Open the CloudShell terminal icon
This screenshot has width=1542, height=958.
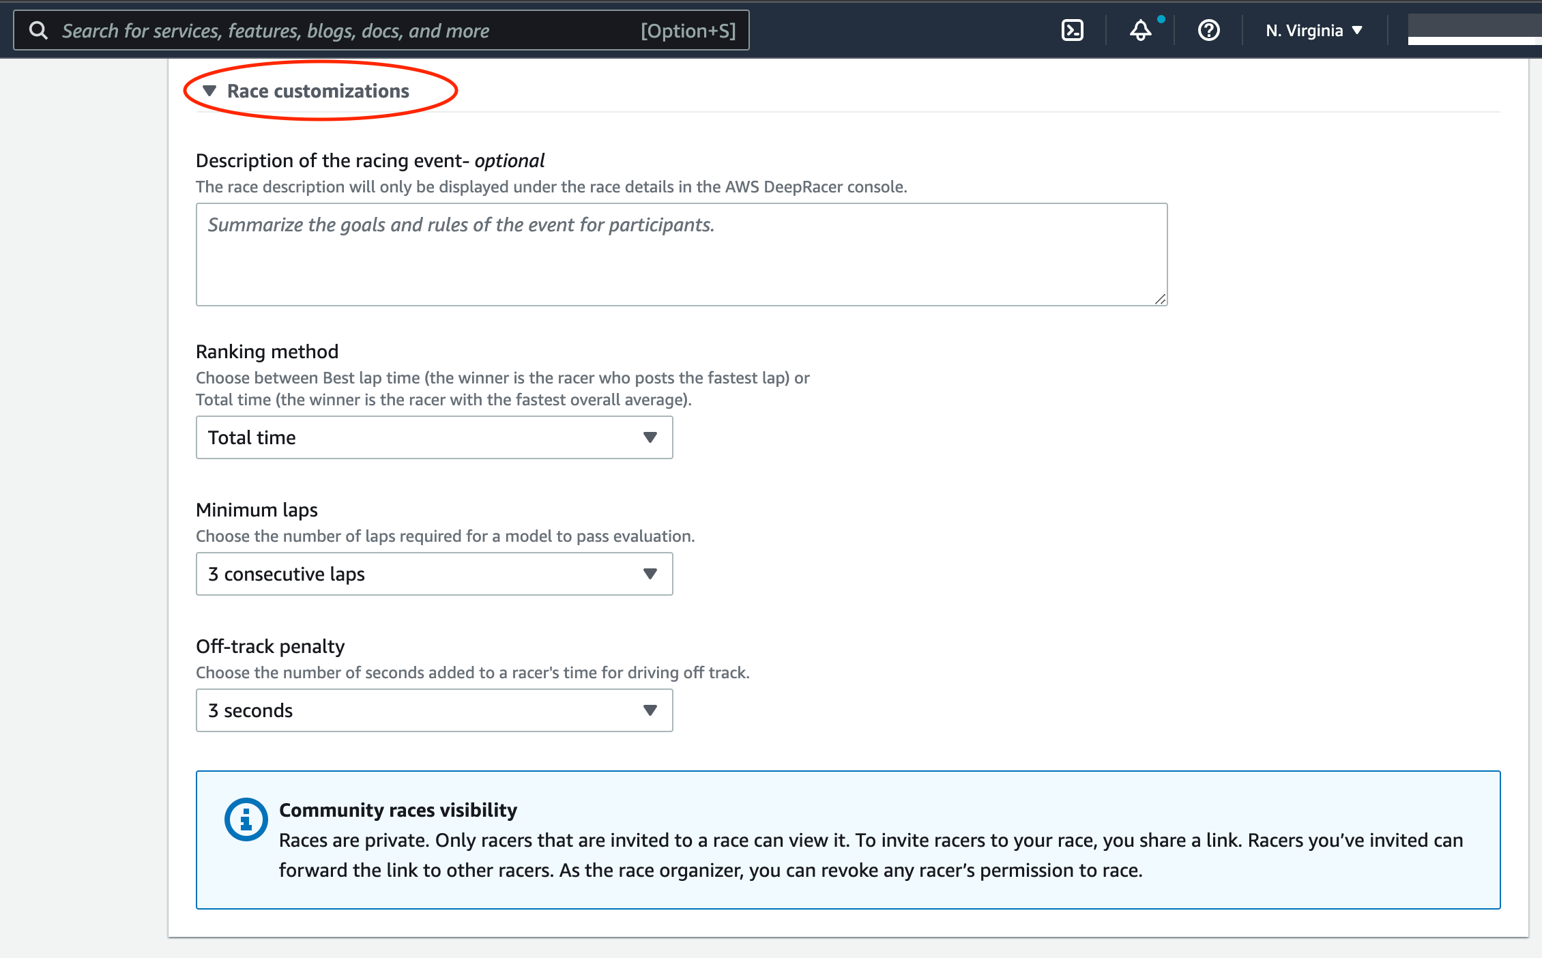point(1073,30)
